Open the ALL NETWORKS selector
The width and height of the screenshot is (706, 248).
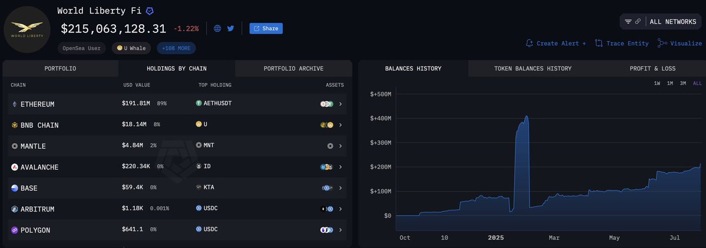[672, 22]
